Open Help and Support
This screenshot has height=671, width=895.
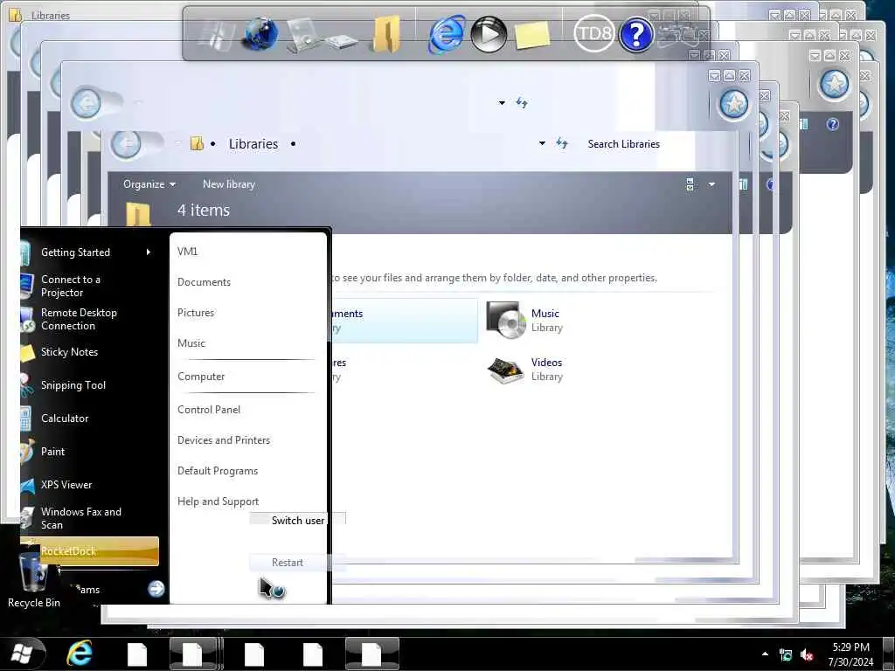[x=218, y=502]
